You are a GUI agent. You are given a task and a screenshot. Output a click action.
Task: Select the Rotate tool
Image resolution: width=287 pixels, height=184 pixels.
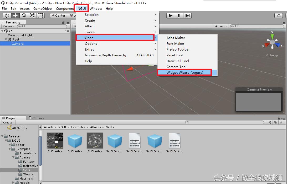[x=24, y=15]
